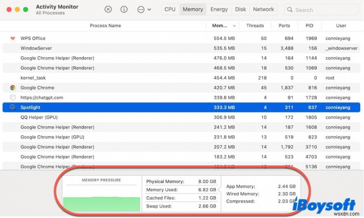Click the Physical Memory 8.00 GB value
The image size is (364, 218).
click(207, 181)
